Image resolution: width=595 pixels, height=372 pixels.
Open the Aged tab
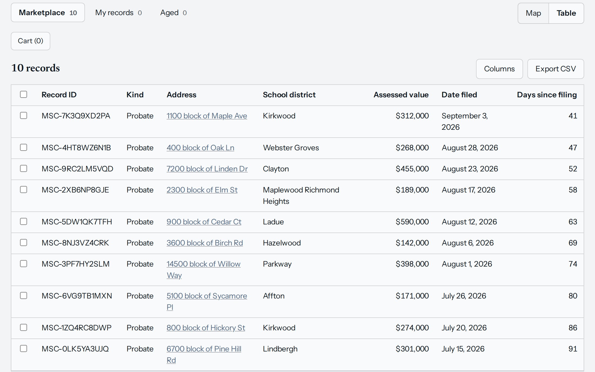pos(173,13)
